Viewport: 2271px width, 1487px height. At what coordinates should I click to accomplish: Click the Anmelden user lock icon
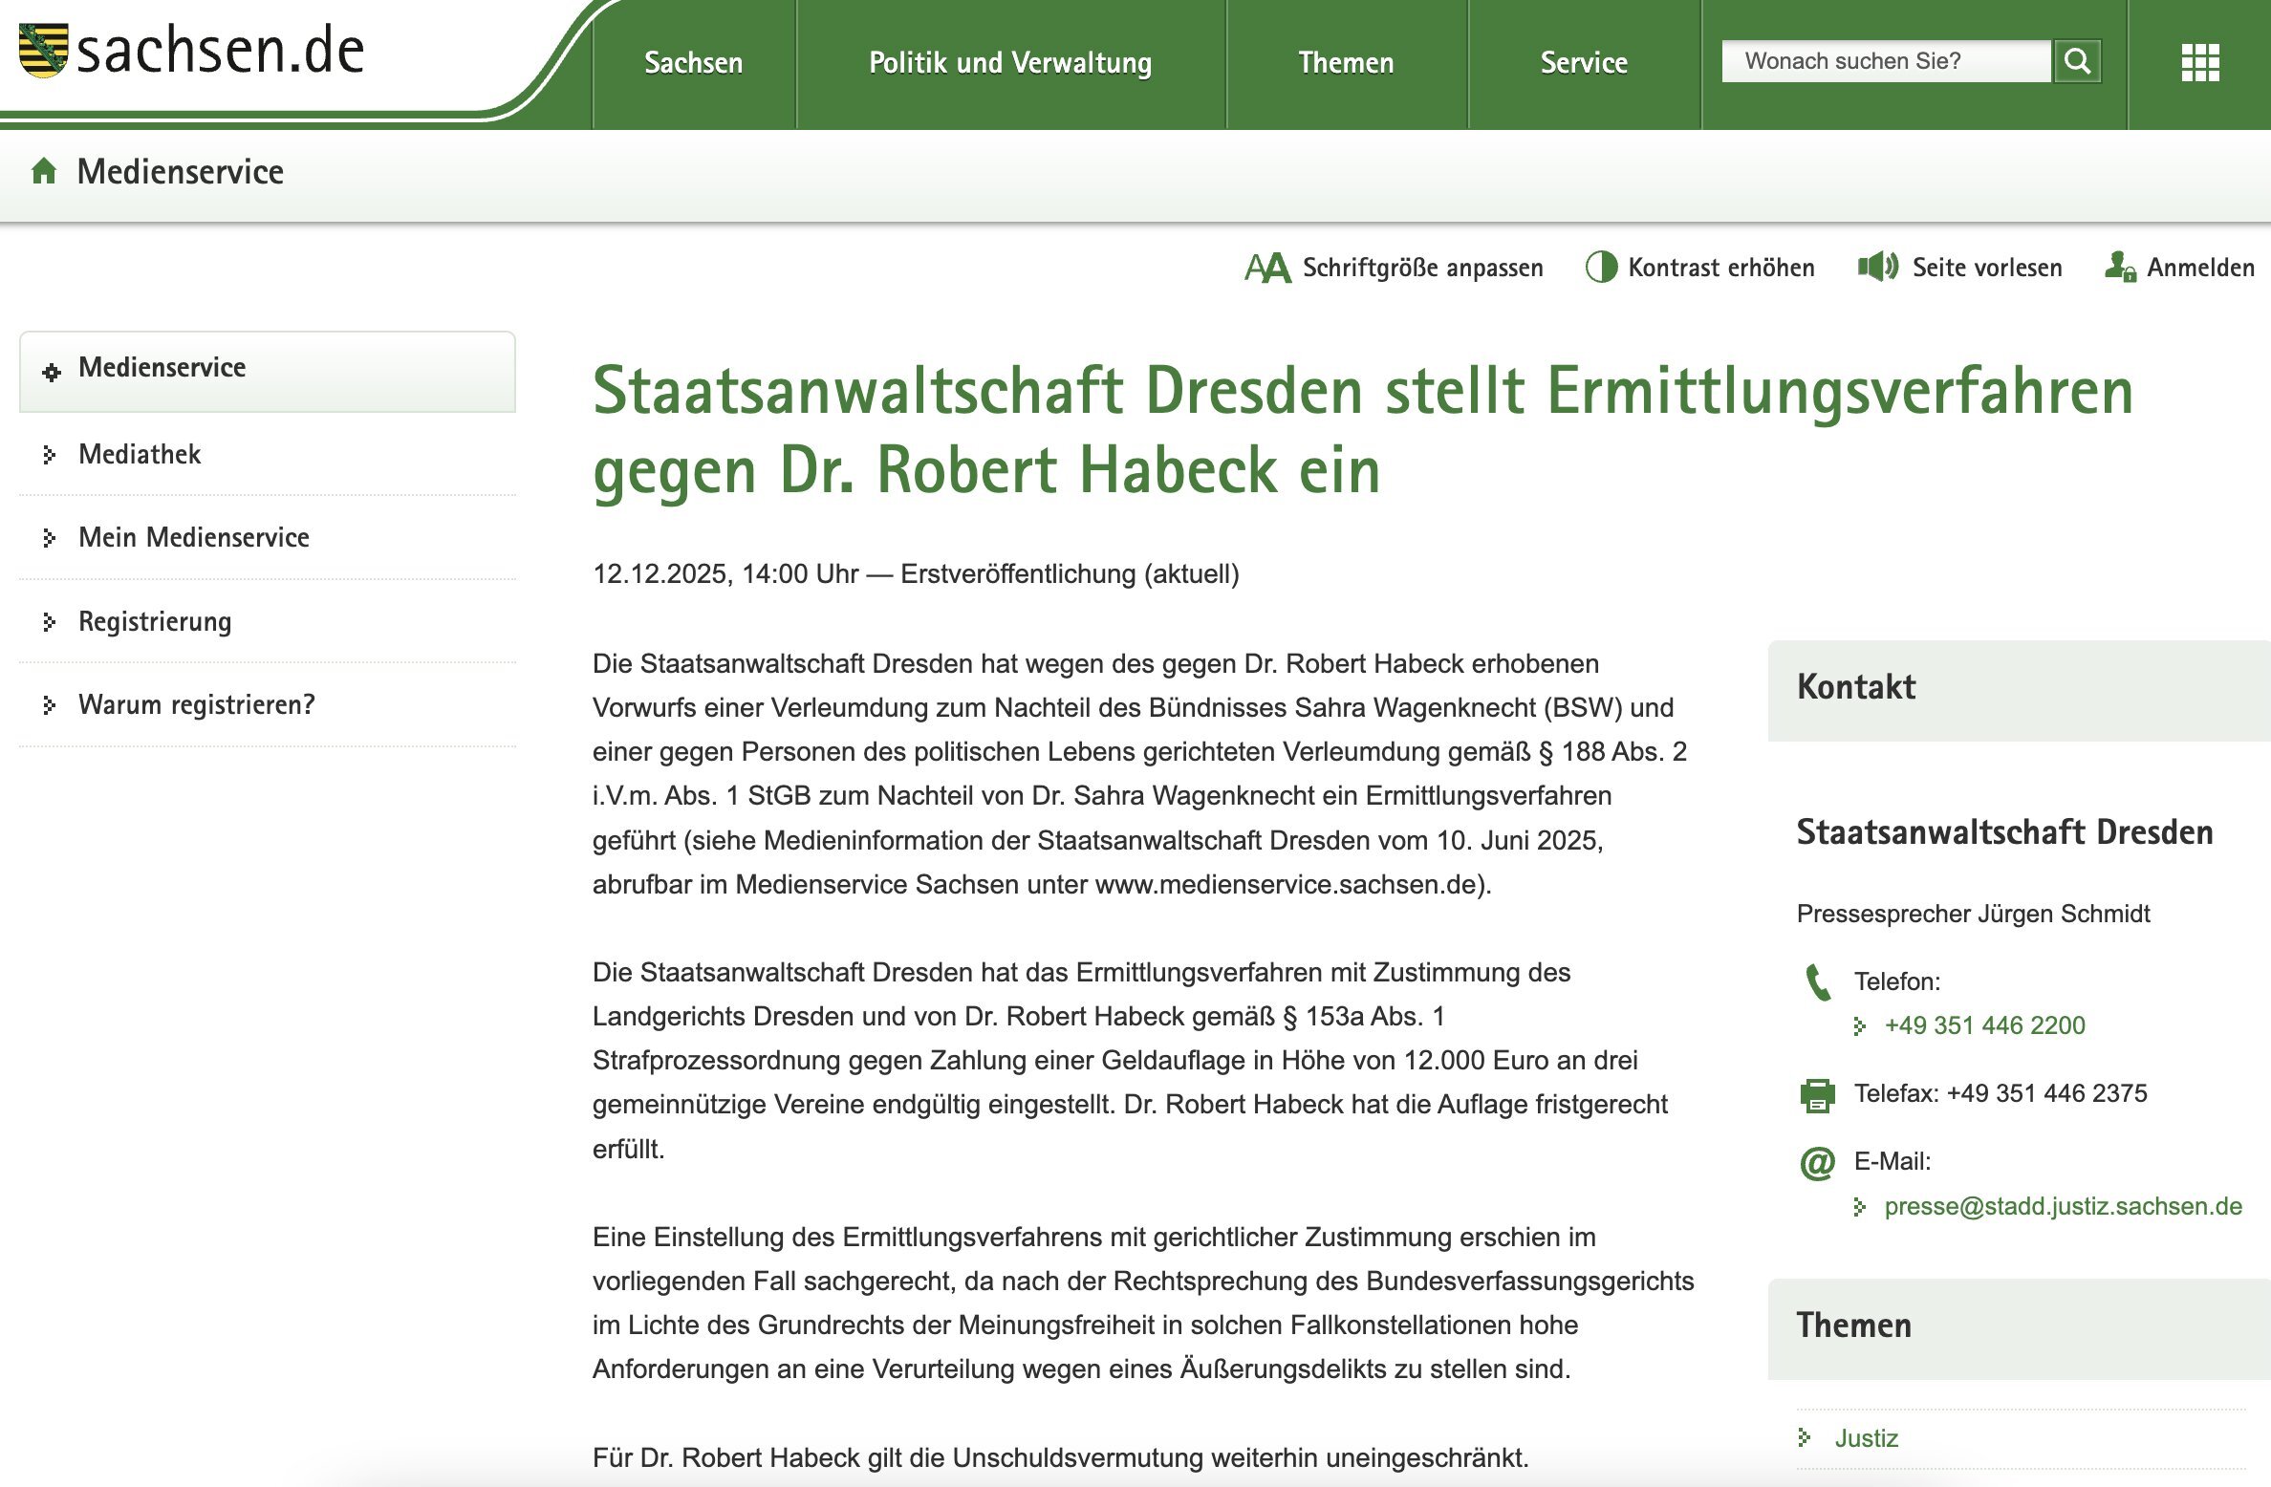(x=2119, y=267)
